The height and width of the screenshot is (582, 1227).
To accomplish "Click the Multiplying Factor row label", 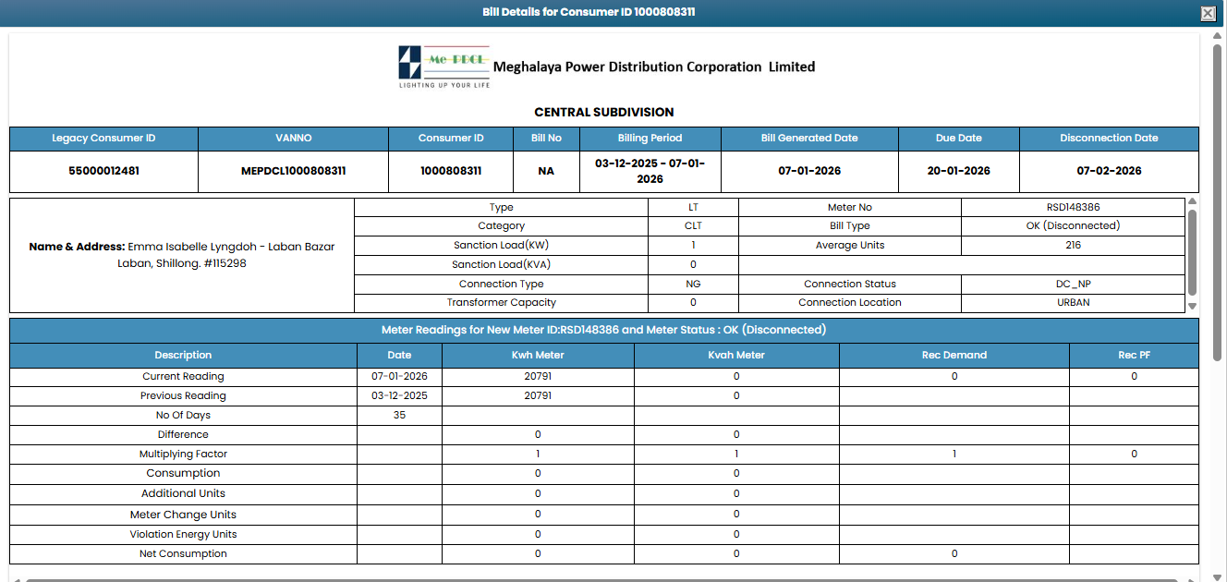I will pos(183,455).
